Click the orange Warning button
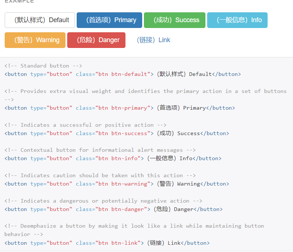This screenshot has height=252, width=293. [35, 40]
